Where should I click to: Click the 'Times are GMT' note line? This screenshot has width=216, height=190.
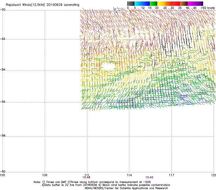pyautogui.click(x=92, y=182)
